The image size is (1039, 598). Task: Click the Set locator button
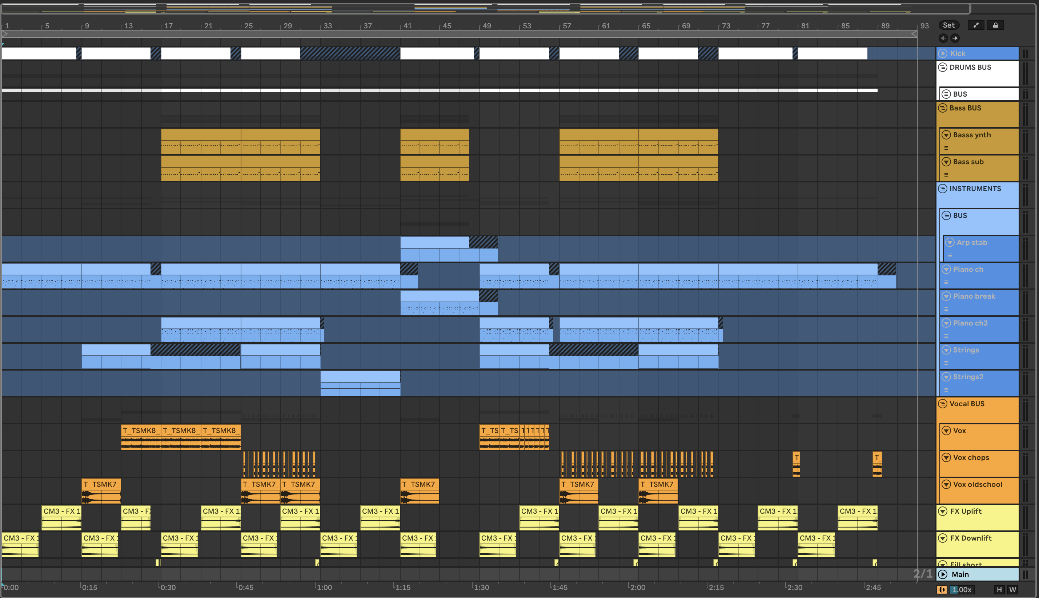click(x=948, y=25)
